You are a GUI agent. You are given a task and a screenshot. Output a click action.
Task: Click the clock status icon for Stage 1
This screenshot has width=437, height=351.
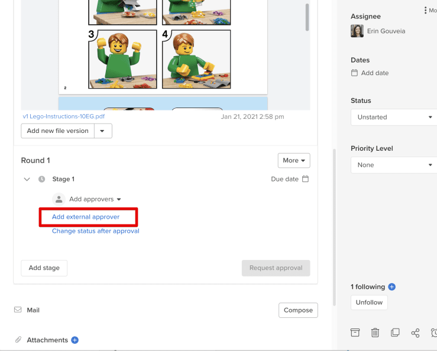[41, 179]
